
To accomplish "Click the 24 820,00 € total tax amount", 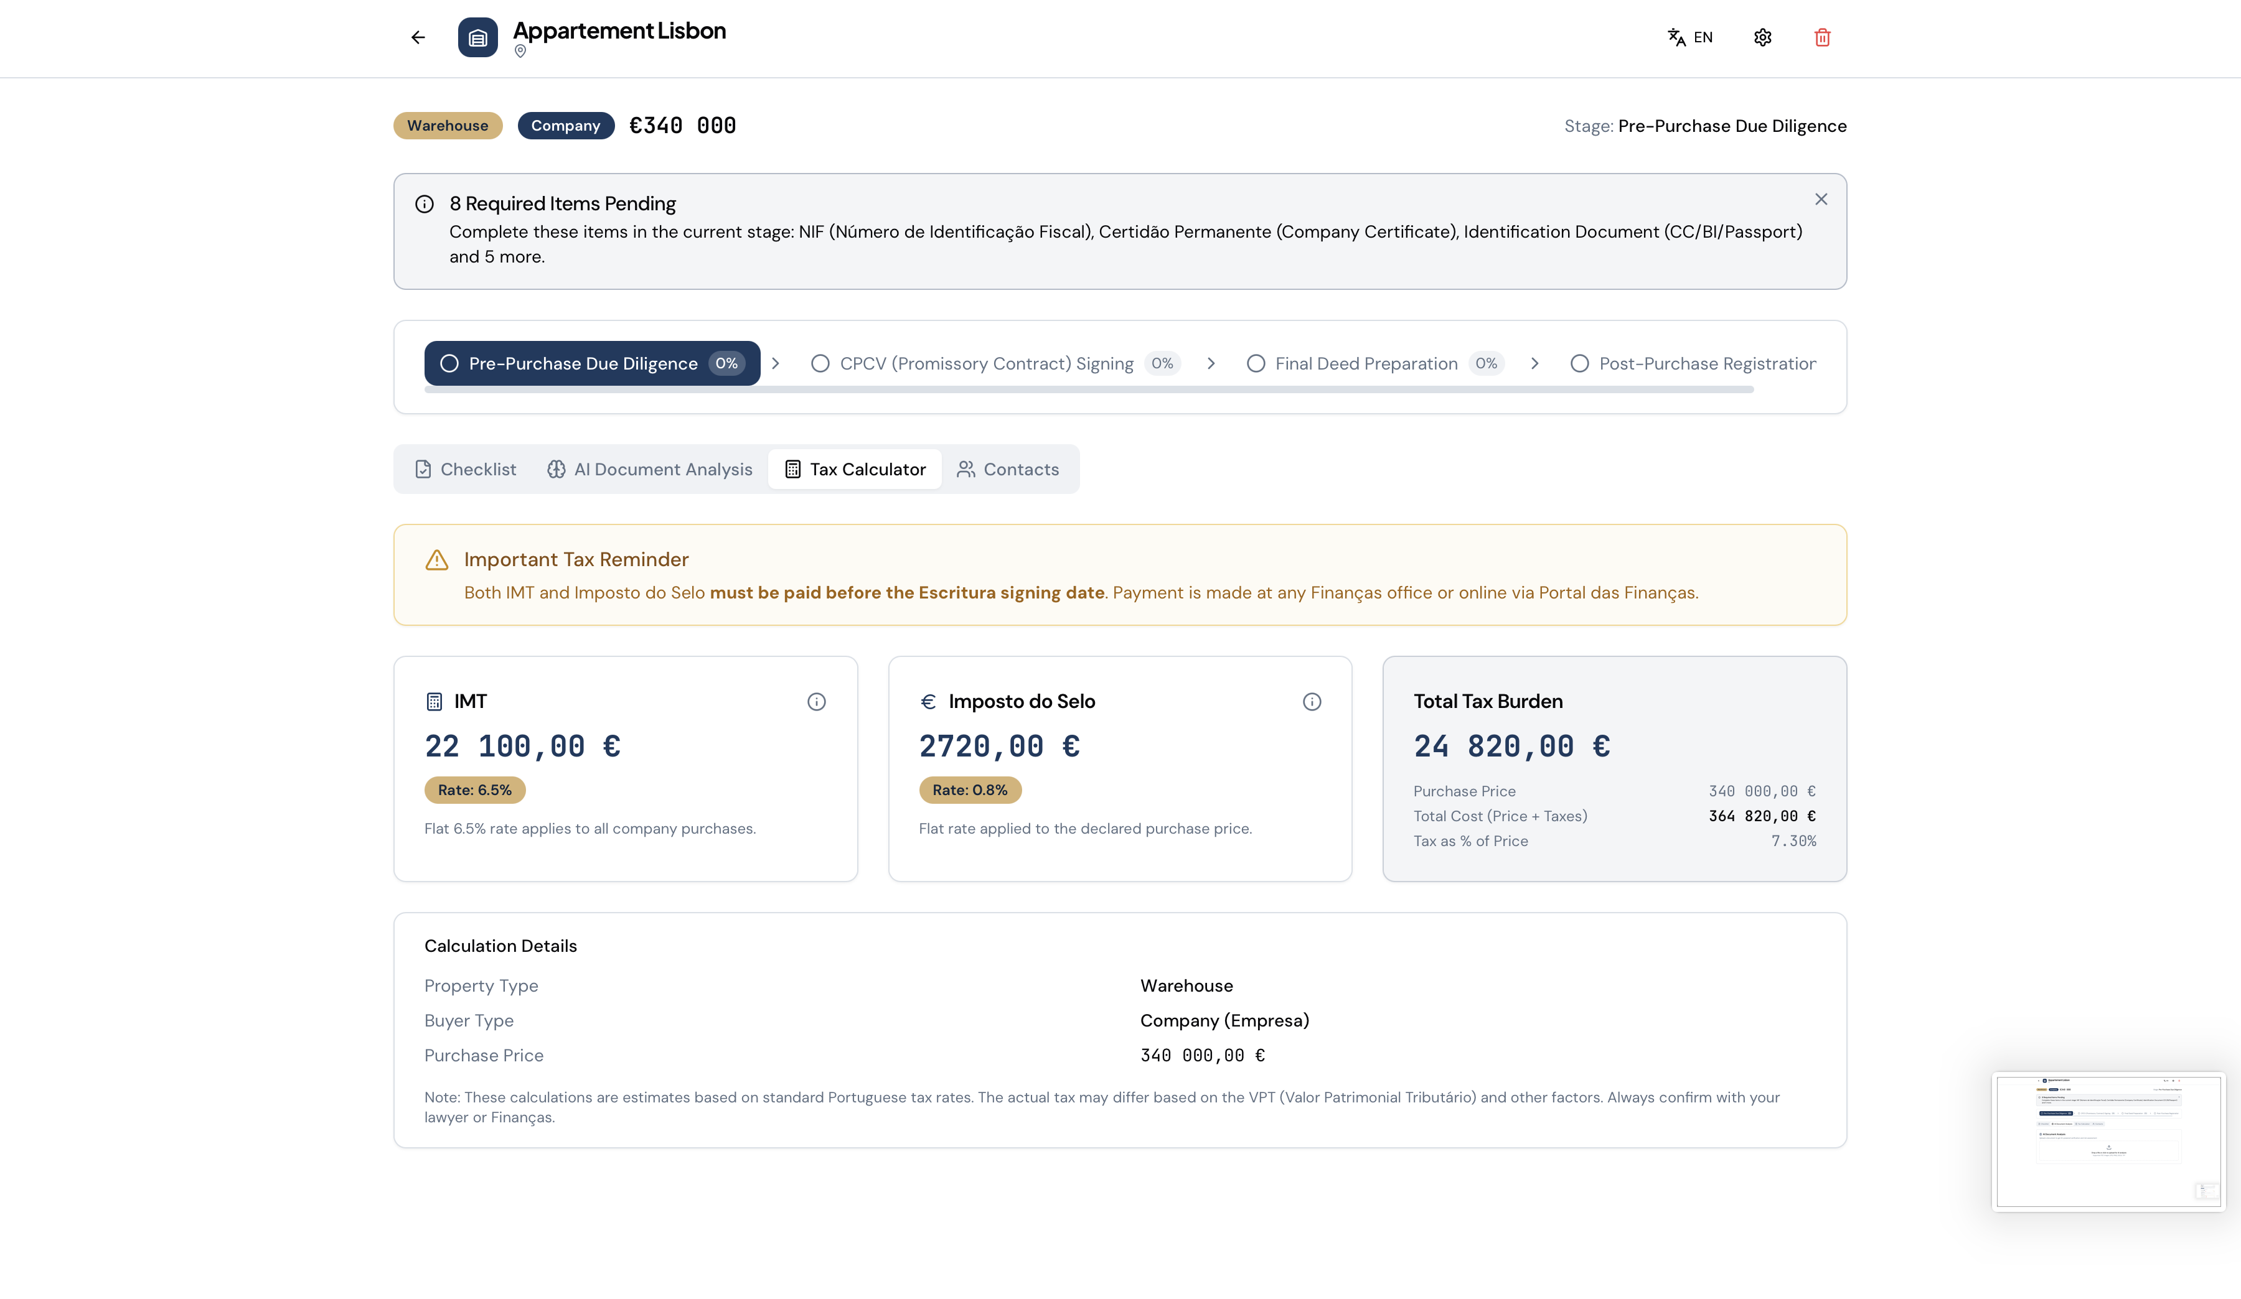I will (1512, 747).
